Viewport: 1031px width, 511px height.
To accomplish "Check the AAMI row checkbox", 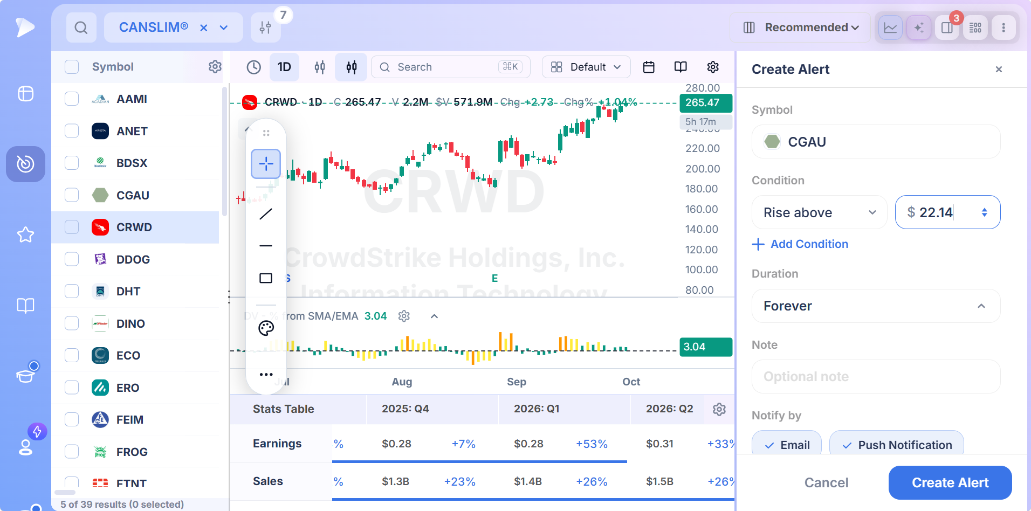I will 72,99.
